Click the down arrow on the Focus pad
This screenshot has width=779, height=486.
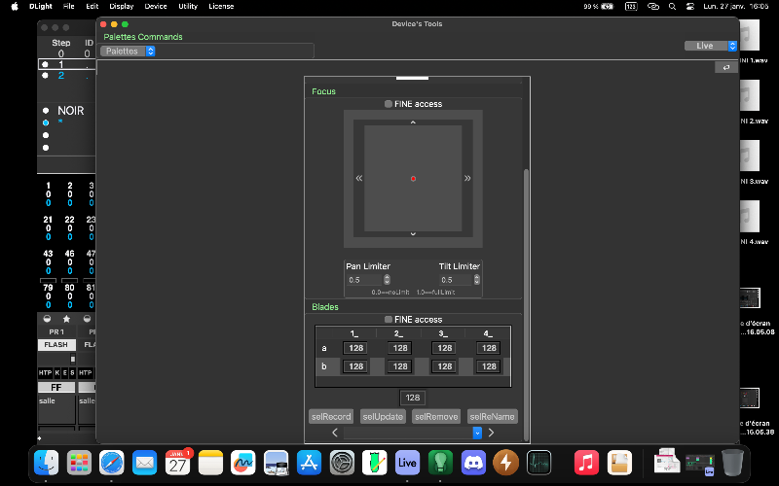pos(413,234)
